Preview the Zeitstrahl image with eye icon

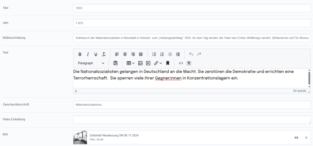click(296, 137)
